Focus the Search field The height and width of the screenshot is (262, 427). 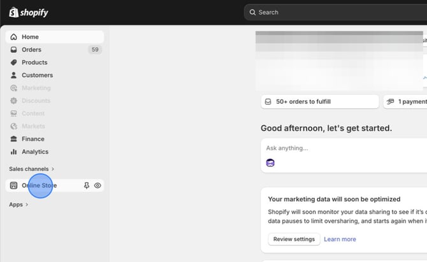click(335, 12)
